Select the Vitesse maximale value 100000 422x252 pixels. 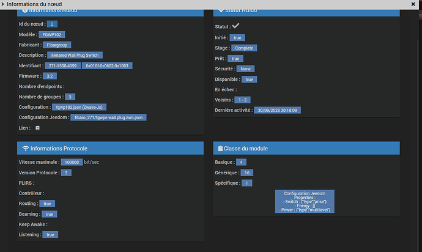point(72,162)
